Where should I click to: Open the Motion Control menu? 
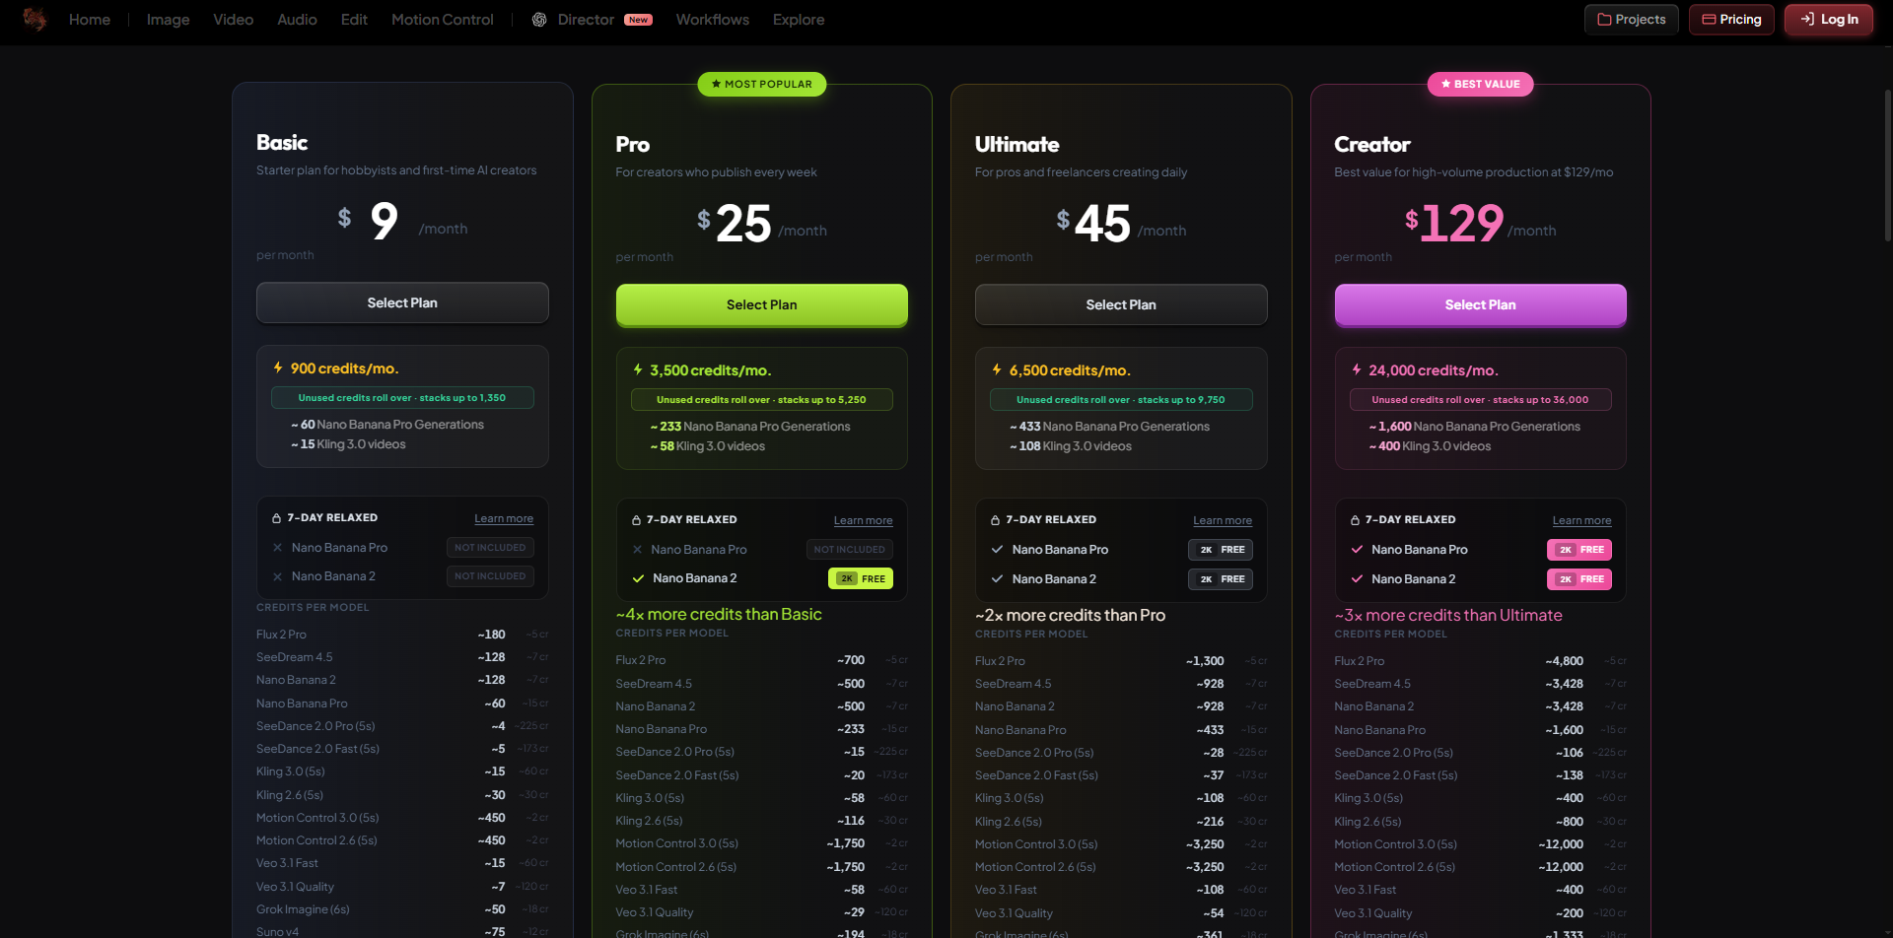click(443, 20)
